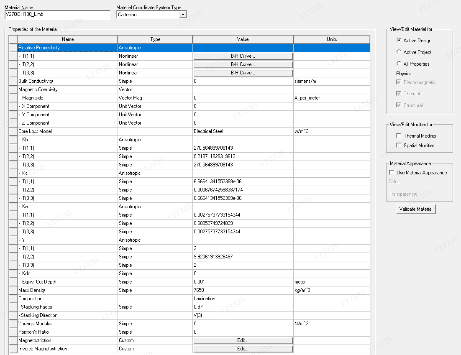Click the Type column header
Screen dimensions: 461x355
(x=155, y=39)
